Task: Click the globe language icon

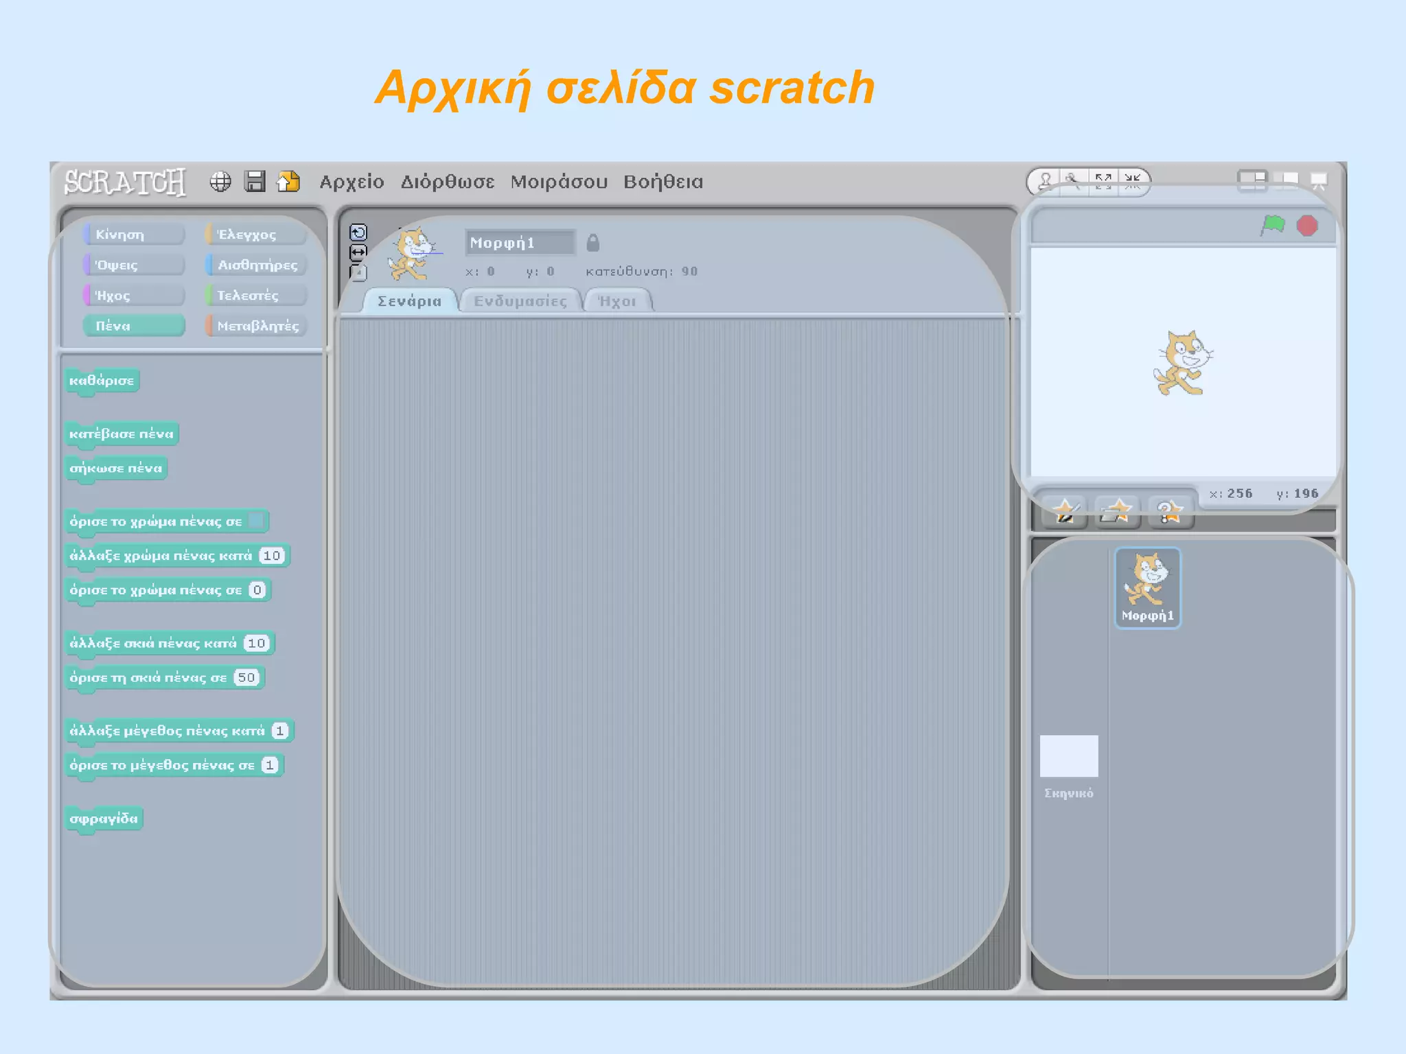Action: click(220, 181)
